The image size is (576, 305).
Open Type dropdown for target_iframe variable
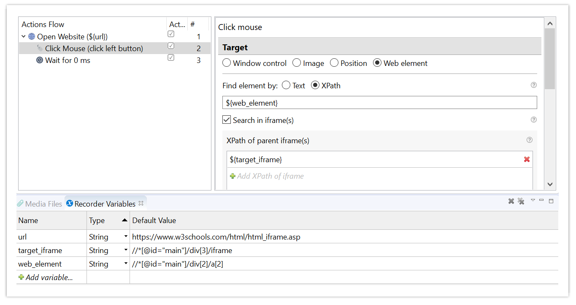point(126,250)
